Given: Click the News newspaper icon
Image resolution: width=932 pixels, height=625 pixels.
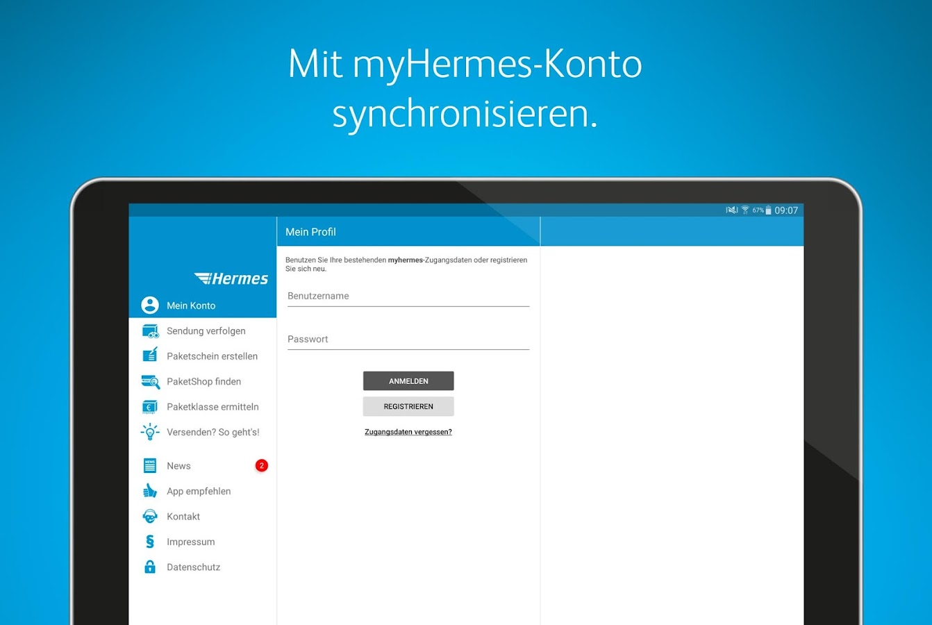Looking at the screenshot, I should coord(150,465).
